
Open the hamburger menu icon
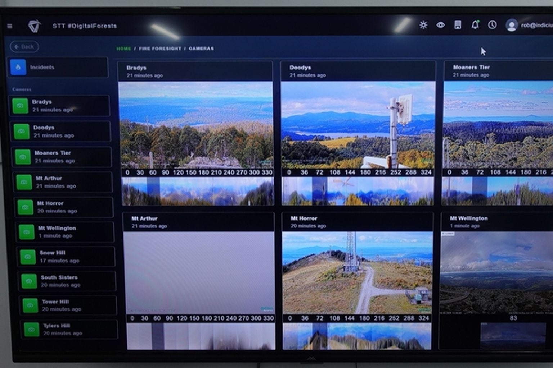10,26
